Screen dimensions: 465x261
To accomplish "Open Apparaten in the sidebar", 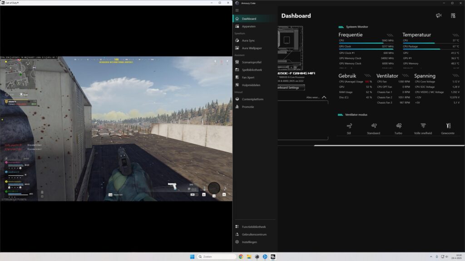I will click(x=254, y=26).
